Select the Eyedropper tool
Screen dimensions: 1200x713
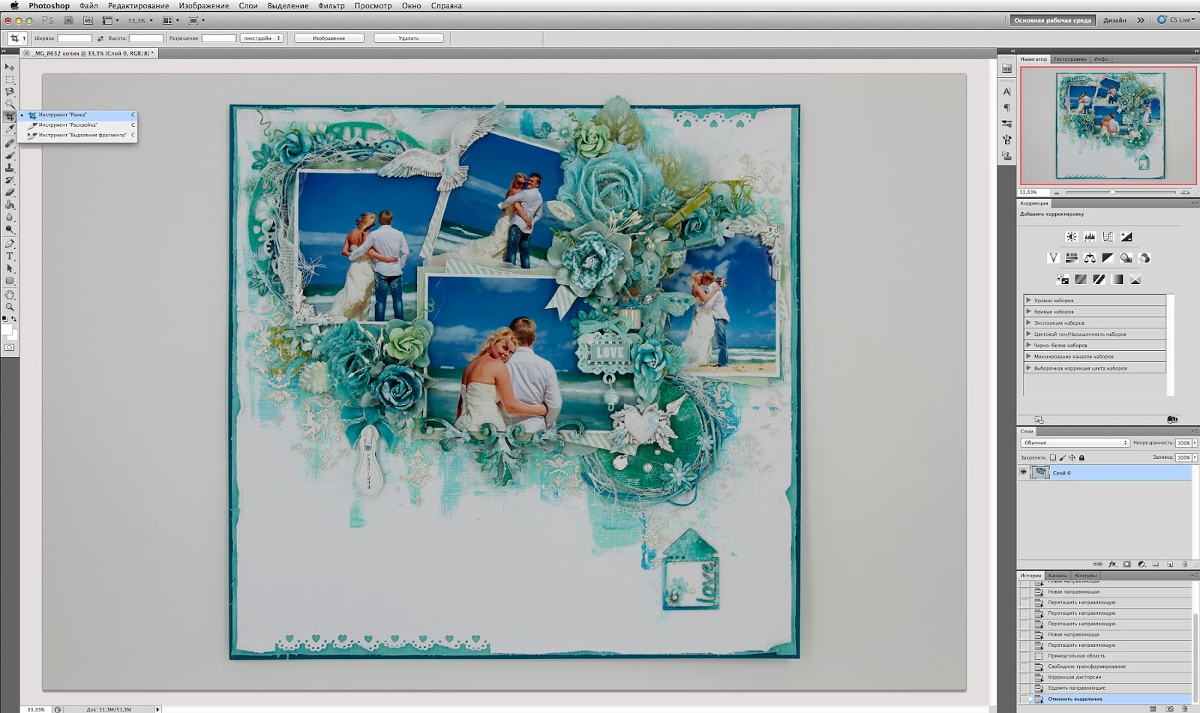tap(10, 129)
